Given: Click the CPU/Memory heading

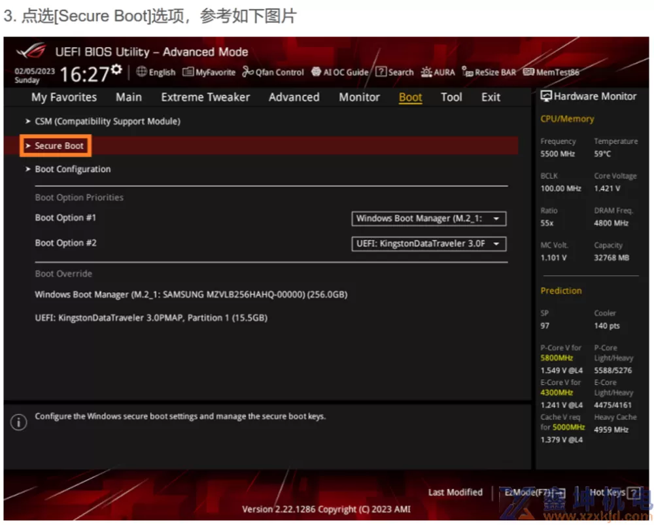Looking at the screenshot, I should (567, 119).
